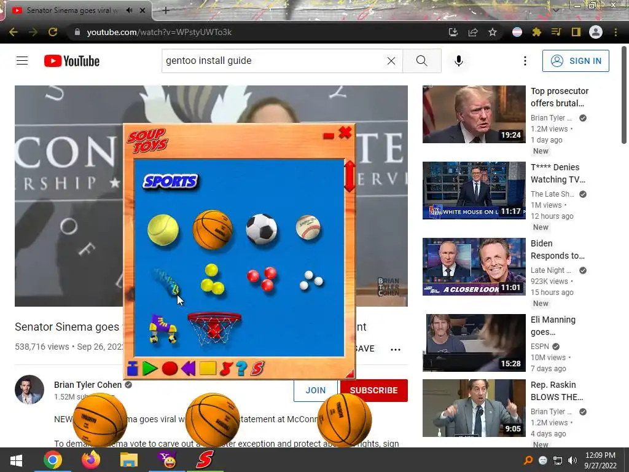Click the red S icon in Soup Toys toolbar

[257, 369]
